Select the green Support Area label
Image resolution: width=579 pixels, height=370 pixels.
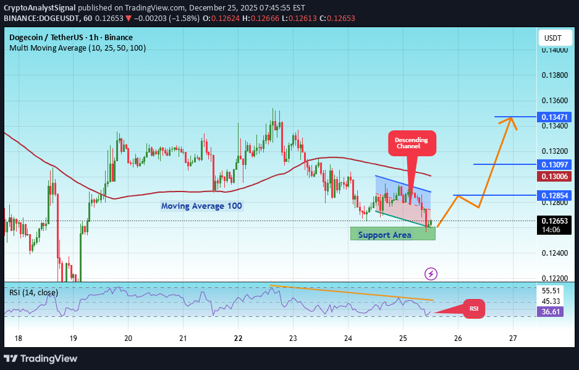click(384, 235)
